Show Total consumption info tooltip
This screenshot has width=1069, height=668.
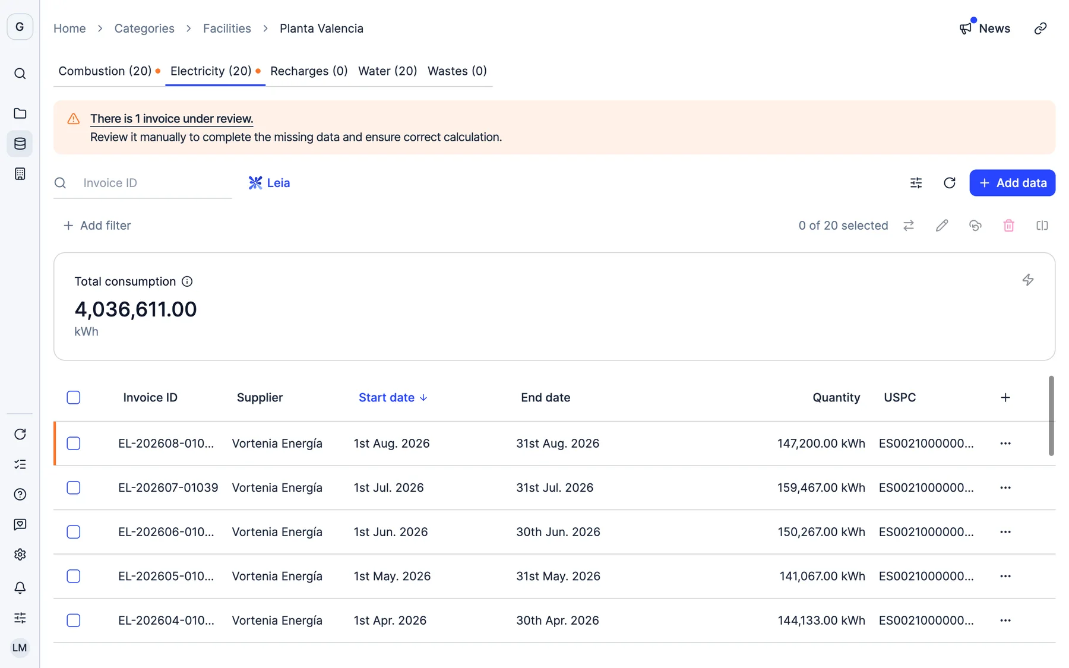pyautogui.click(x=187, y=281)
